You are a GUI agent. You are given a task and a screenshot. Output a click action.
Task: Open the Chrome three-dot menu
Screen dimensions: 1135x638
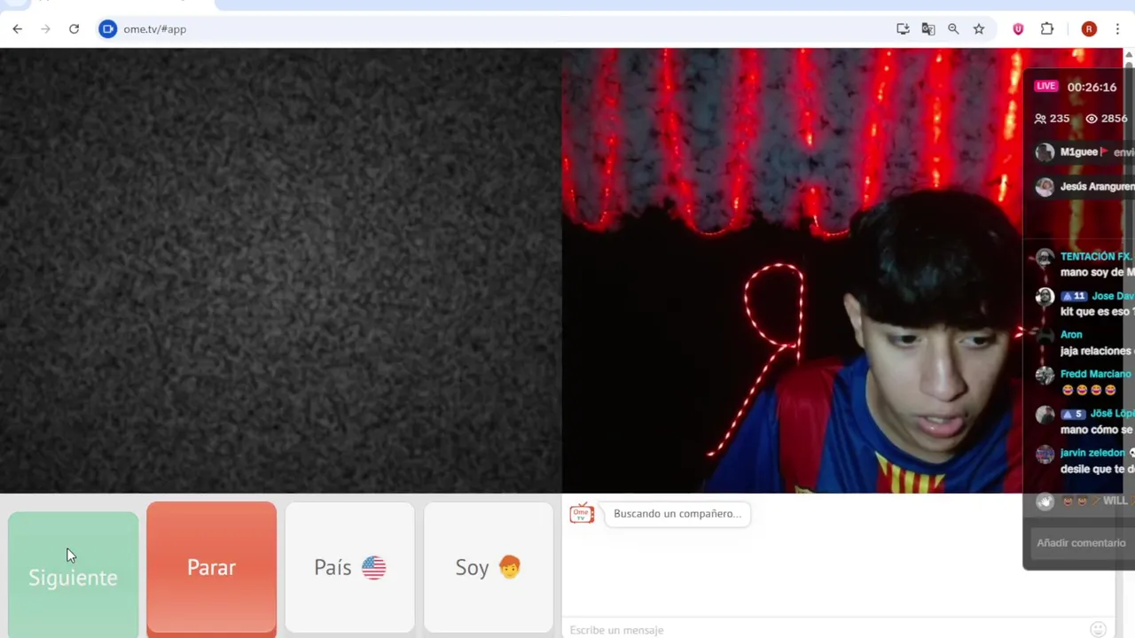coord(1117,29)
